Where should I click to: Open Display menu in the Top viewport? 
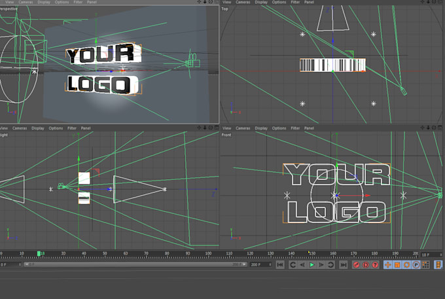261,2
